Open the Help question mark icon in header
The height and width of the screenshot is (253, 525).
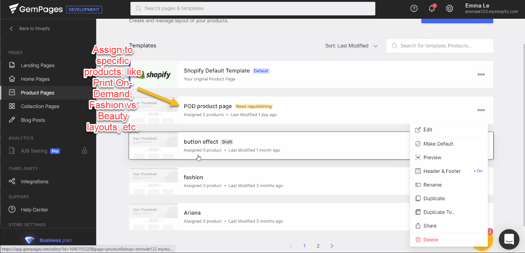click(x=414, y=9)
